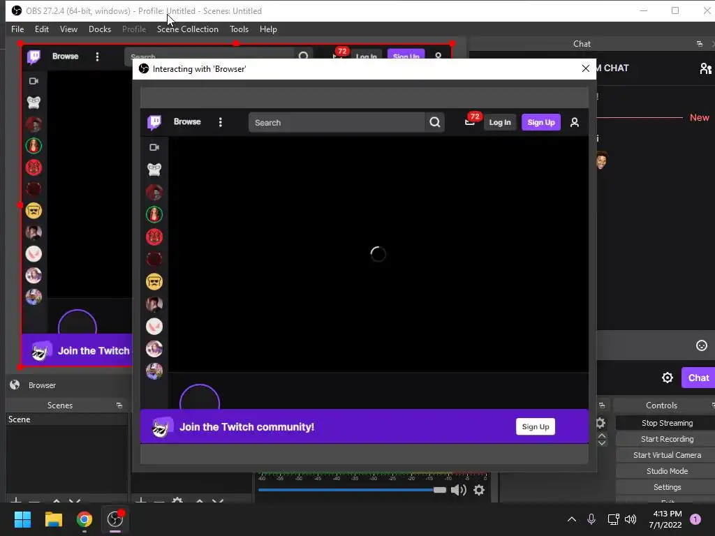The width and height of the screenshot is (715, 536).
Task: Click the up chevron beside Controls dock
Action: [602, 435]
